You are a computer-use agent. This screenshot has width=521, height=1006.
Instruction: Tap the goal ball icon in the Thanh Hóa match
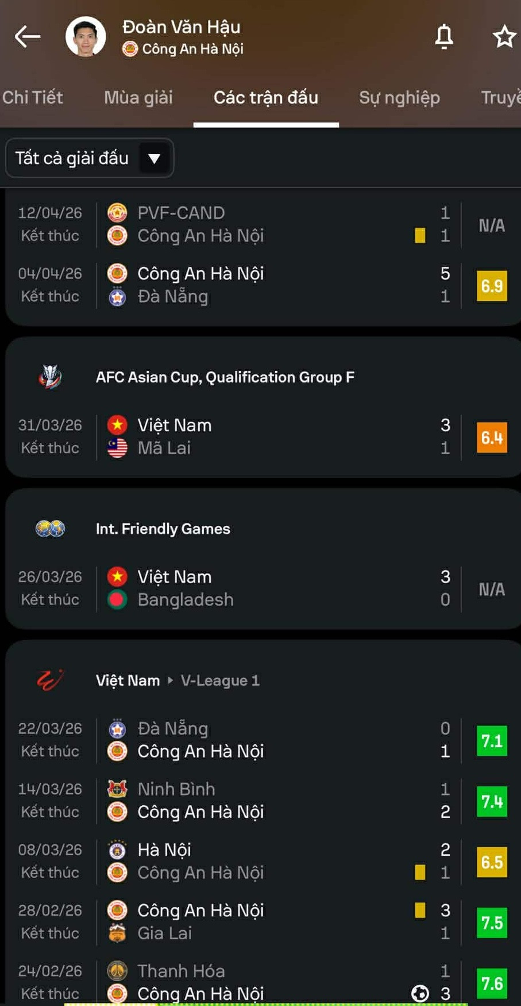420,993
